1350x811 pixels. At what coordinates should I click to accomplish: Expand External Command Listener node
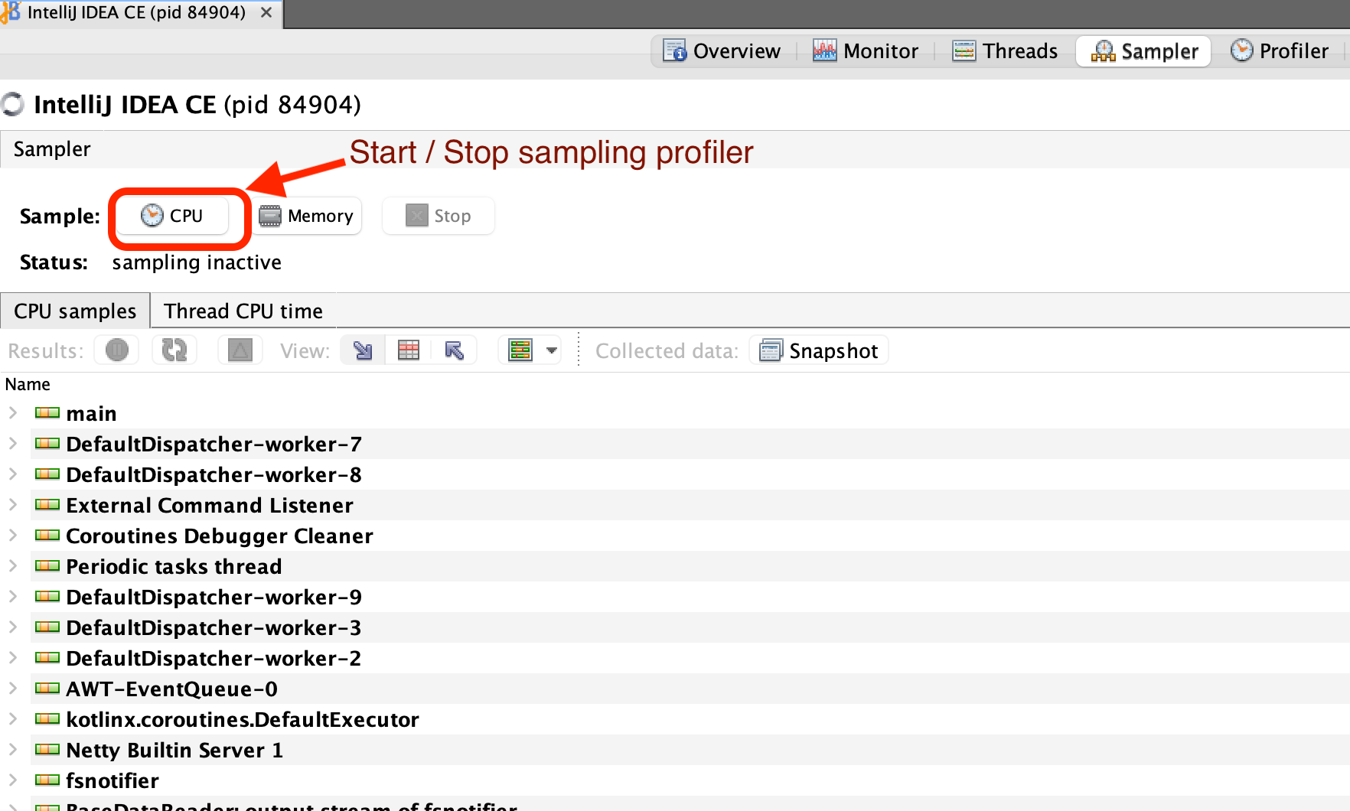pyautogui.click(x=13, y=505)
